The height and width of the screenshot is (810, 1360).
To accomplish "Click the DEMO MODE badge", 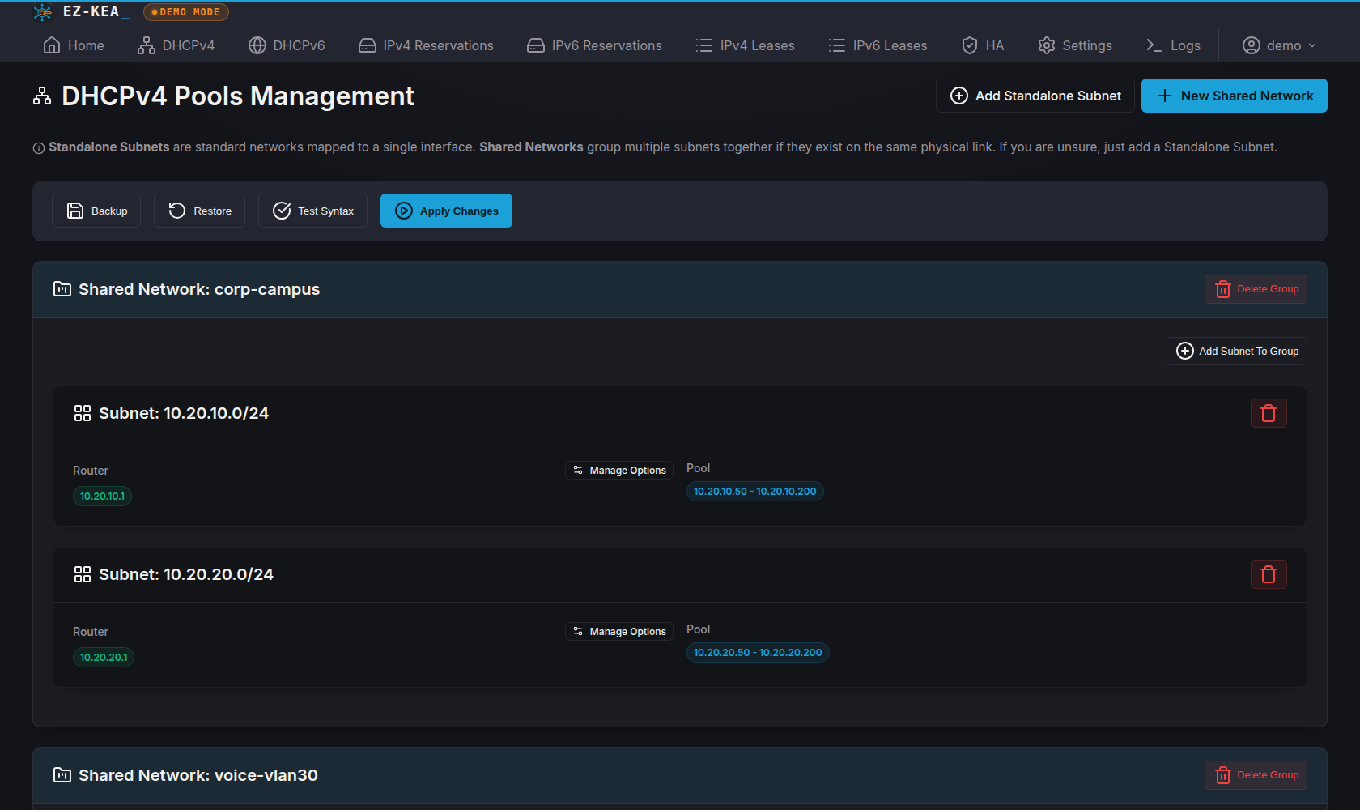I will pos(186,12).
